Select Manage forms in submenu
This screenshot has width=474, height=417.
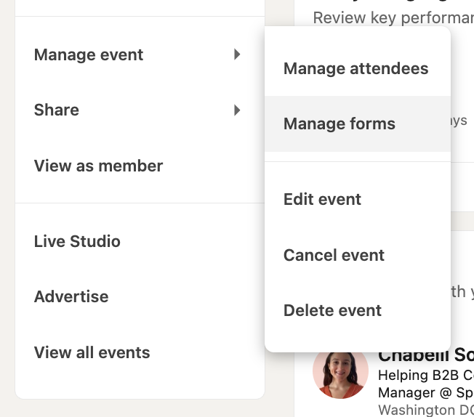click(x=358, y=124)
